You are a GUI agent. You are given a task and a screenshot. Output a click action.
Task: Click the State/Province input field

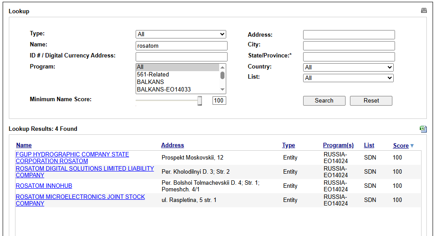click(x=349, y=57)
